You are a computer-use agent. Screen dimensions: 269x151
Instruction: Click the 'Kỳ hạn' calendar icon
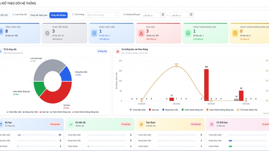coord(1,124)
